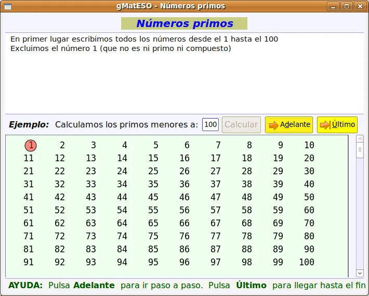The height and width of the screenshot is (296, 369).
Task: Click number 61 in the grid
Action: (x=29, y=223)
